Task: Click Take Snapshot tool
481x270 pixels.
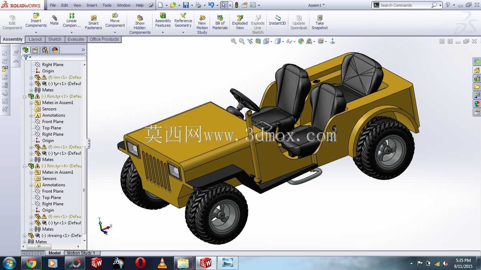Action: pyautogui.click(x=319, y=22)
